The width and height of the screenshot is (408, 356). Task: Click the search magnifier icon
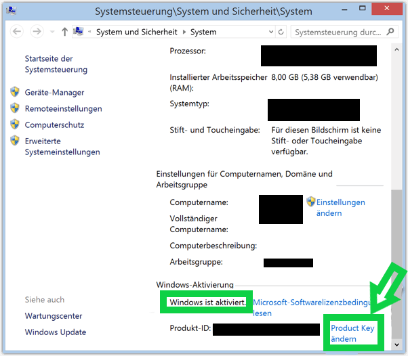coord(390,32)
